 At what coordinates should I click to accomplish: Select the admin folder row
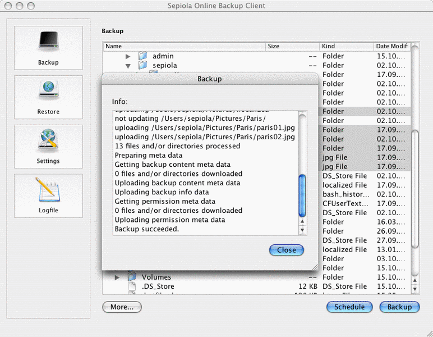coord(257,56)
